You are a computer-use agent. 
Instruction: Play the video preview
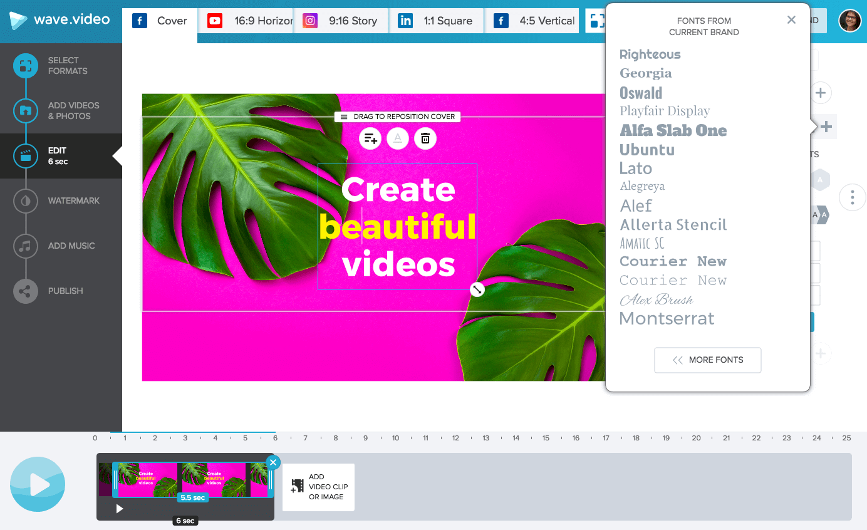[37, 484]
